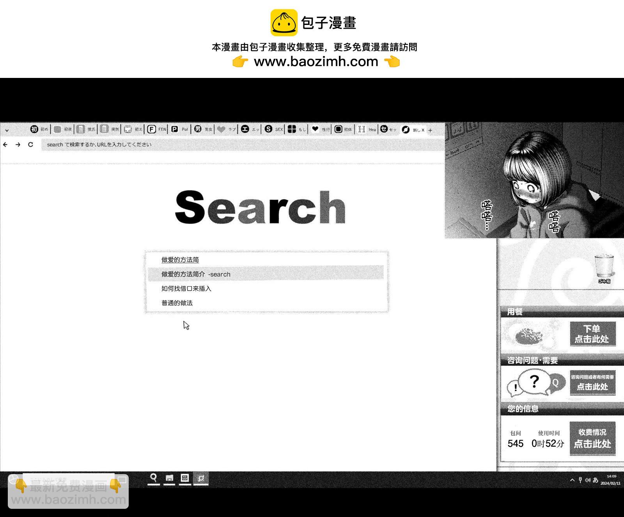Toggle the Japanese IME あ indicator
Image resolution: width=624 pixels, height=517 pixels.
596,480
